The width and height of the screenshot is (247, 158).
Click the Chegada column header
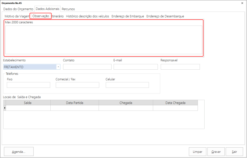pyautogui.click(x=126, y=103)
